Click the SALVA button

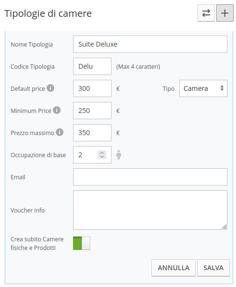[213, 268]
